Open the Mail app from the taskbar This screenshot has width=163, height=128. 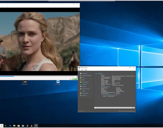click(x=23, y=126)
